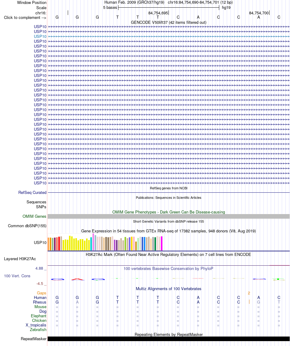
Task: Open the H3K27Ac Mark track title
Action: click(x=169, y=254)
